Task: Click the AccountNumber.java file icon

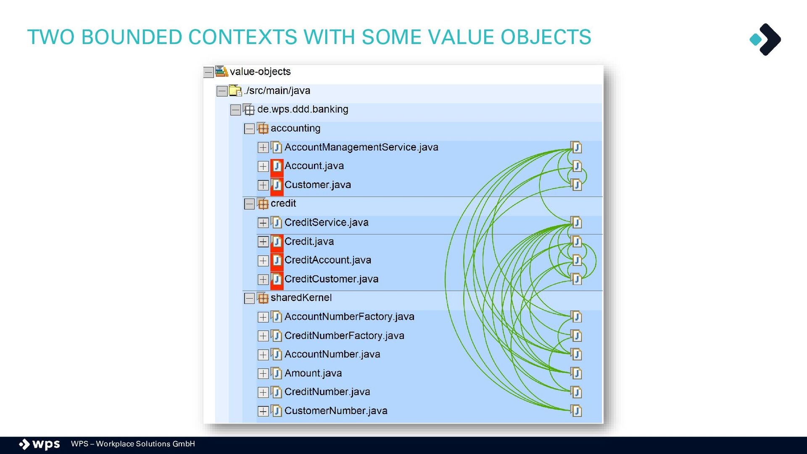Action: pyautogui.click(x=277, y=354)
